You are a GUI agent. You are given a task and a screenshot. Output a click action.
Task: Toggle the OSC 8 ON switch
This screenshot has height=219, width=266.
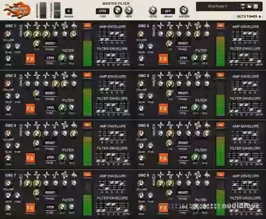point(220,175)
